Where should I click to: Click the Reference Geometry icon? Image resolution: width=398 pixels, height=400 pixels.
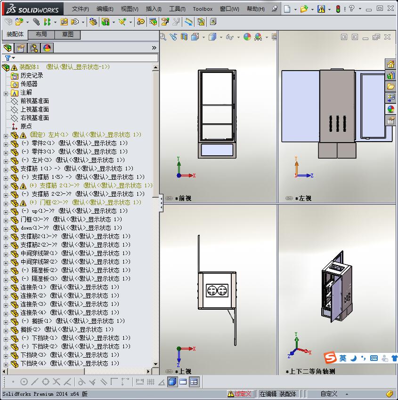pyautogui.click(x=122, y=22)
